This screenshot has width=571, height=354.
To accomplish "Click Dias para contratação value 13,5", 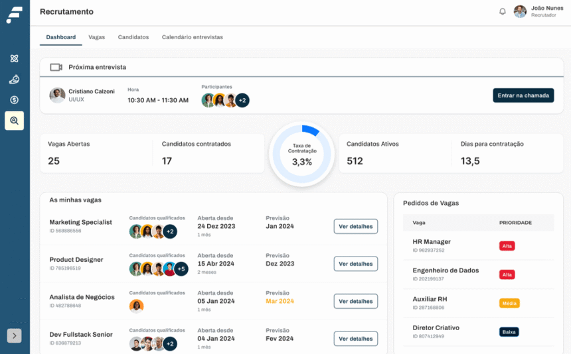I will point(470,161).
